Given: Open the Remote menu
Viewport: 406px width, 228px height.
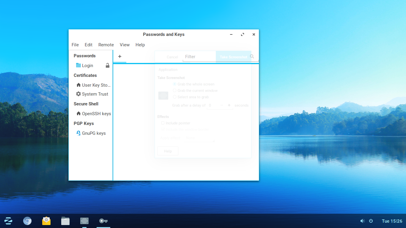Looking at the screenshot, I should point(106,45).
